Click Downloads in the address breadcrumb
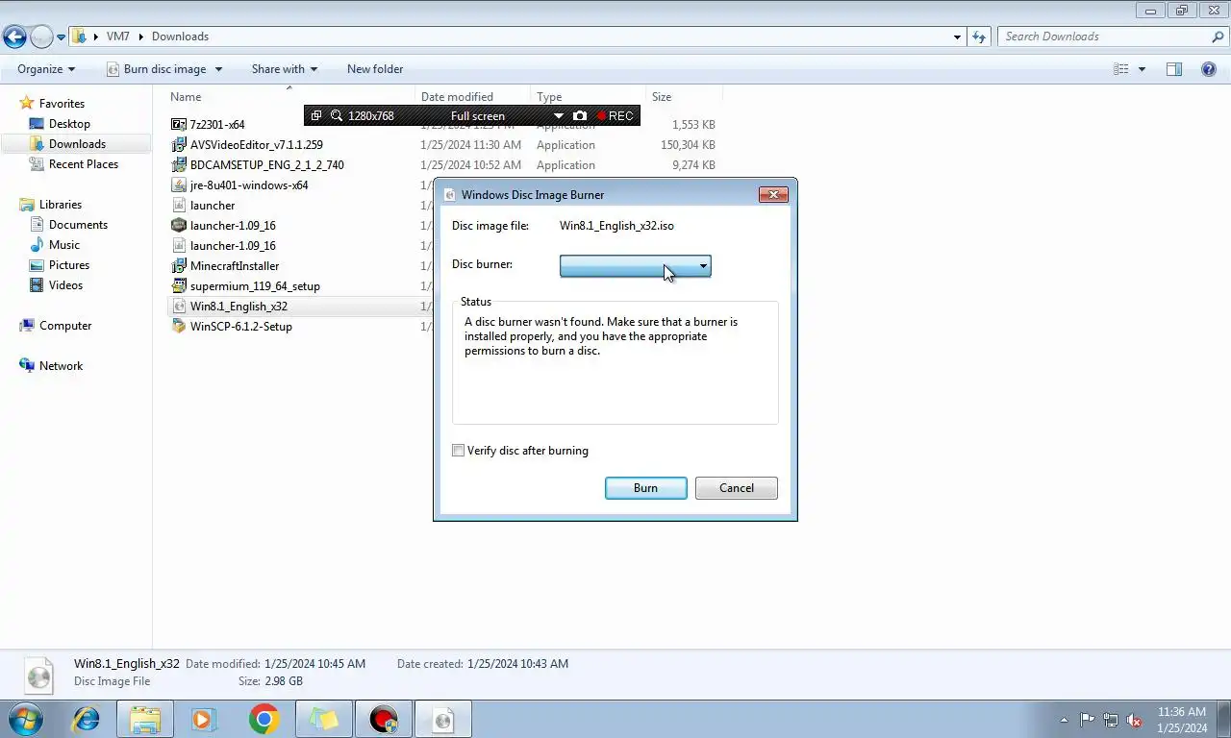The height and width of the screenshot is (738, 1231). (180, 37)
